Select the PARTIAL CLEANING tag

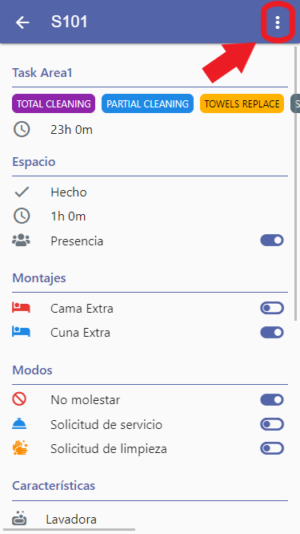click(x=147, y=103)
